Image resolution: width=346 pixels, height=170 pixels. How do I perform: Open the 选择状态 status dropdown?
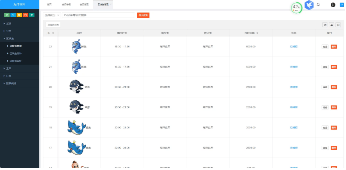click(x=52, y=15)
